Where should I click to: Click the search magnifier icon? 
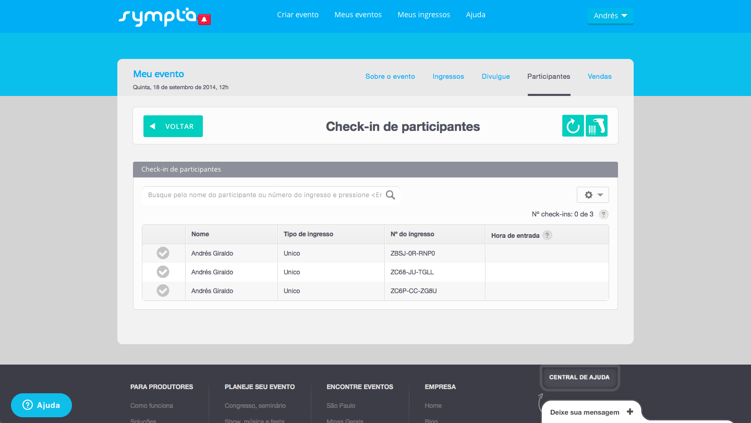click(x=390, y=195)
